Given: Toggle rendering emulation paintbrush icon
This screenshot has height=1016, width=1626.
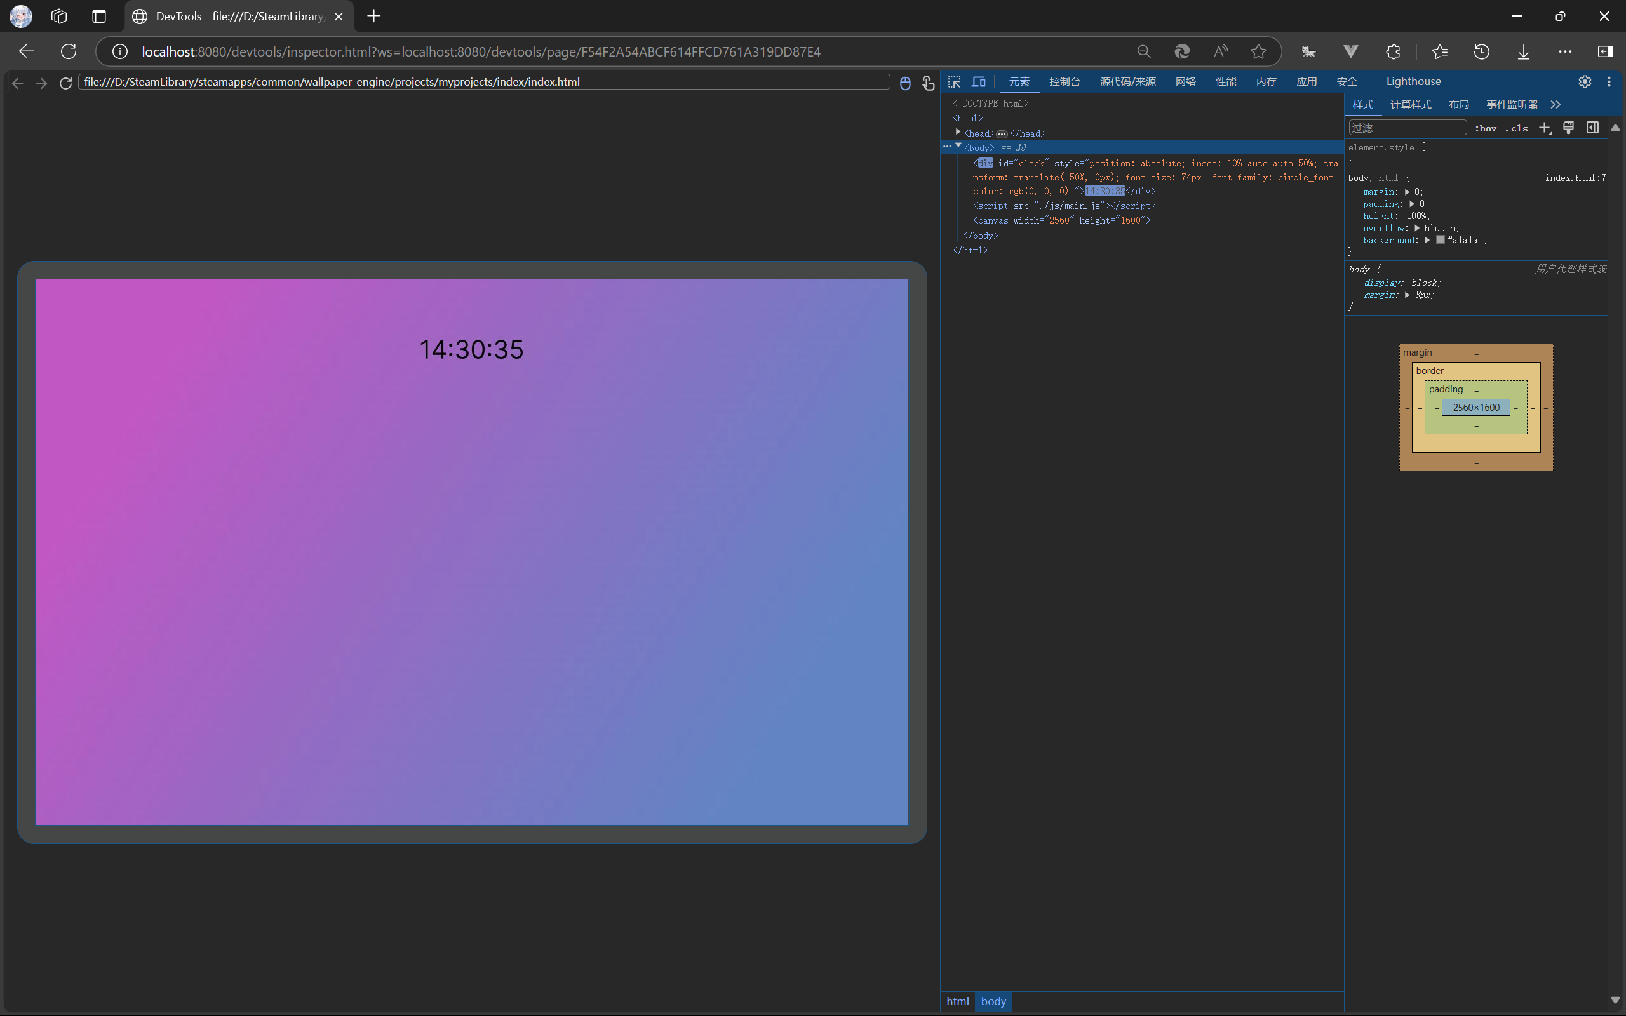Looking at the screenshot, I should click(1568, 128).
